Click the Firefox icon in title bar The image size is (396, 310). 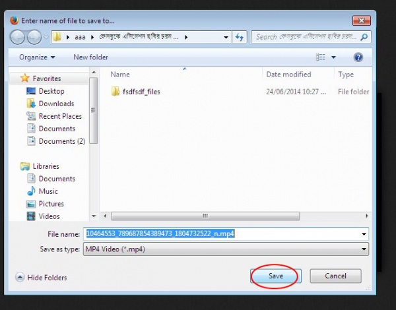[14, 20]
